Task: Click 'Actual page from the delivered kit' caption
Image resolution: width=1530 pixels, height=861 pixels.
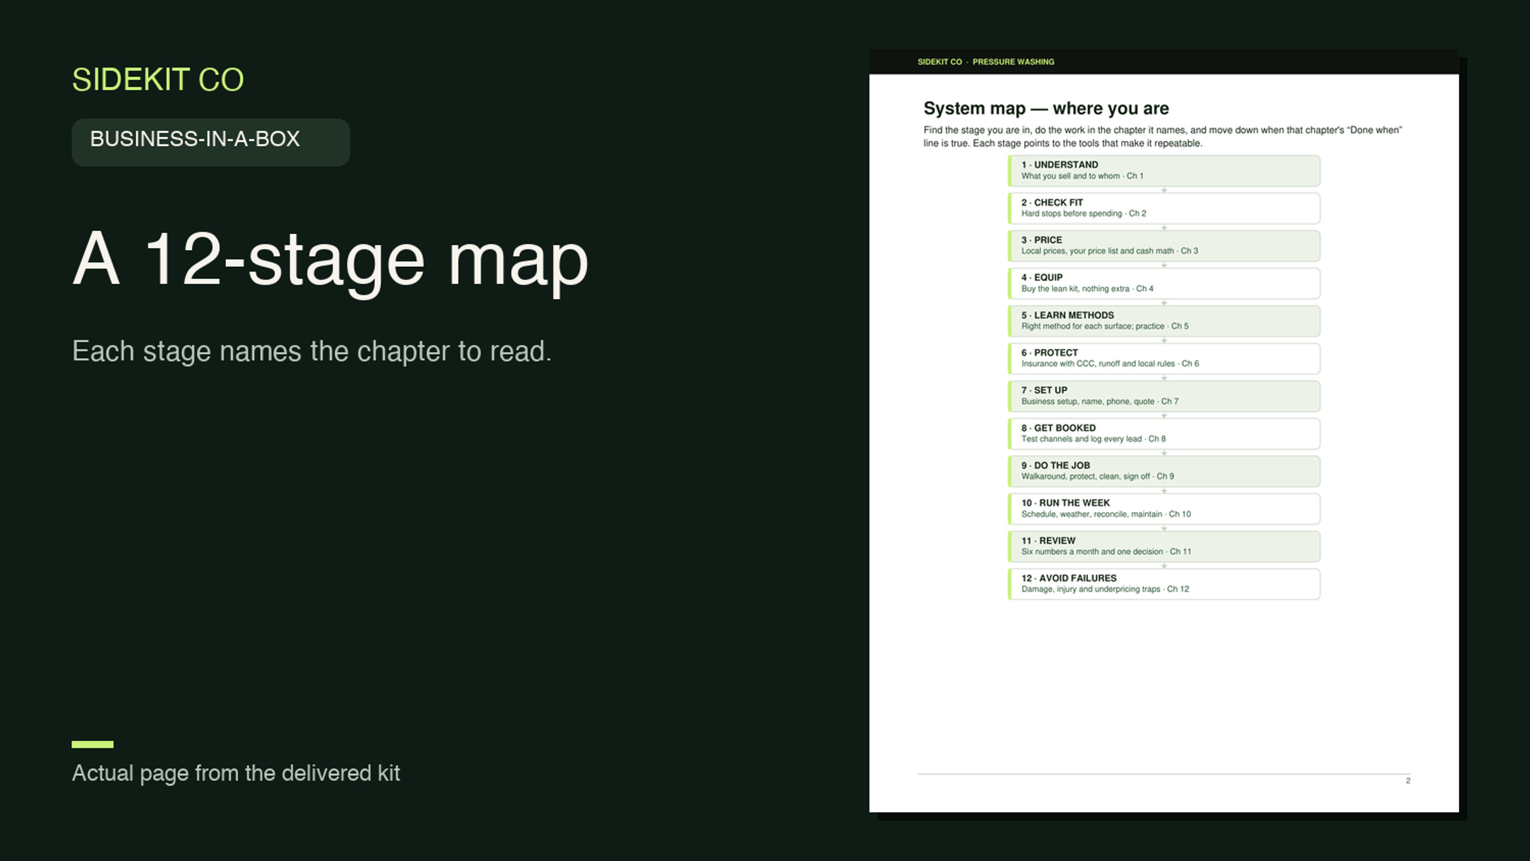Action: [x=236, y=773]
